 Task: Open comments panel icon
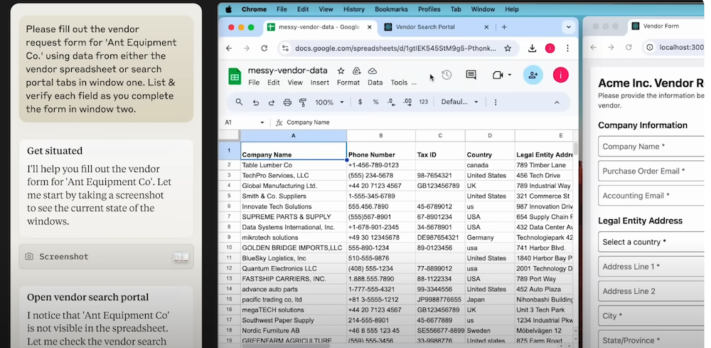pyautogui.click(x=471, y=75)
